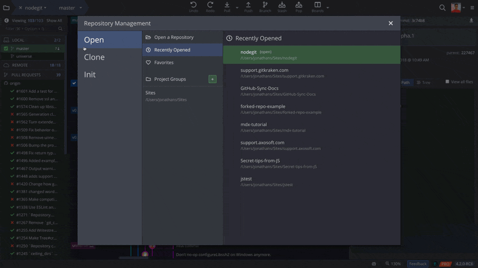The height and width of the screenshot is (268, 478).
Task: Click the filter input field
Action: point(30,29)
